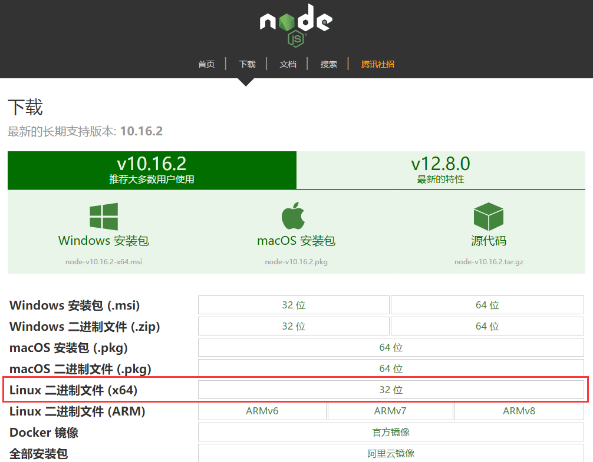The width and height of the screenshot is (593, 462).
Task: Download node-v10.16.2-x64.msi file link
Action: click(104, 261)
